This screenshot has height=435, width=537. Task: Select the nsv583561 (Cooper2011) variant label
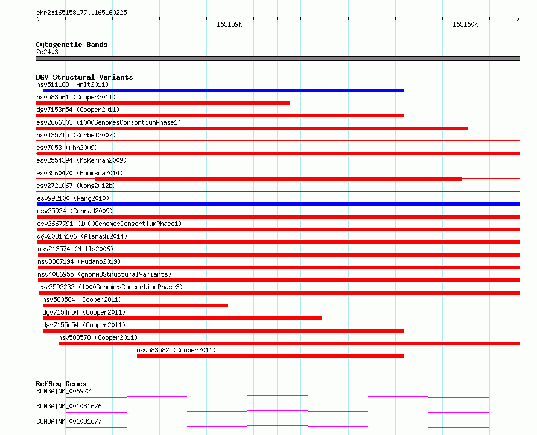[76, 97]
